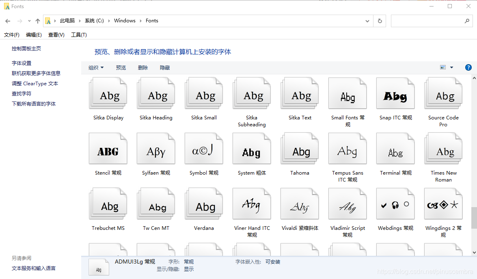This screenshot has width=477, height=279.
Task: Open the 文件(F) menu
Action: 11,35
